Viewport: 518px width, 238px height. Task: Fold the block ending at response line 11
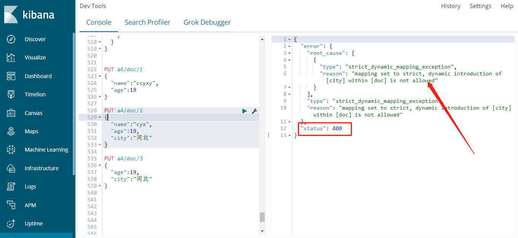tap(289, 121)
